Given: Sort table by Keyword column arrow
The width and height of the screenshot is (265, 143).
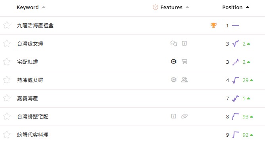Looking at the screenshot, I should click(x=44, y=7).
